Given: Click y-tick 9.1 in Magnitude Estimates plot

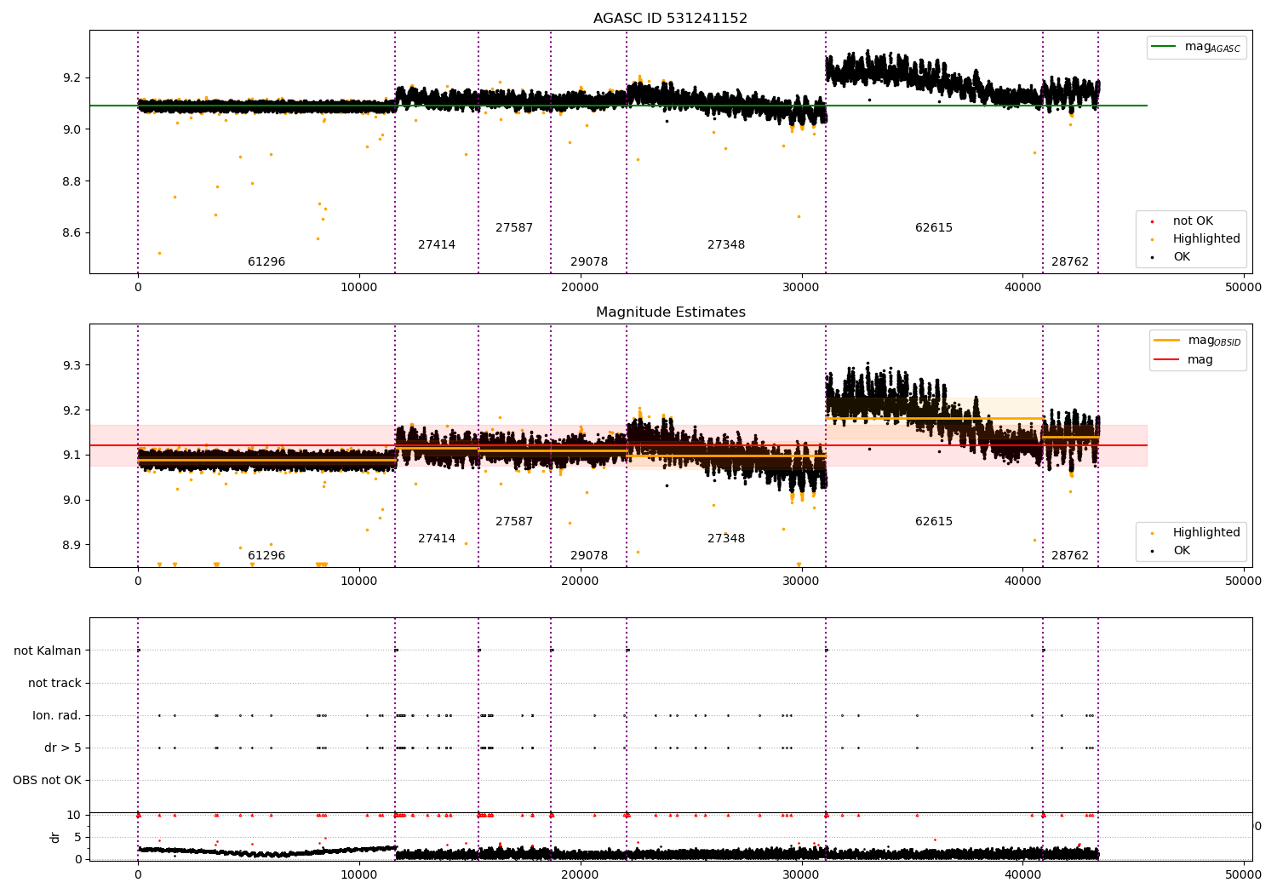Looking at the screenshot, I should point(72,456).
